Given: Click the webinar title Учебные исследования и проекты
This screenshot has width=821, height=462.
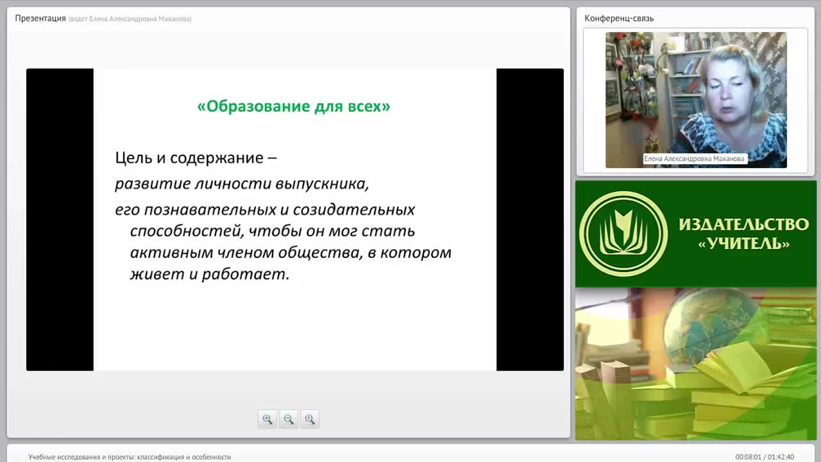Looking at the screenshot, I should pyautogui.click(x=130, y=457).
